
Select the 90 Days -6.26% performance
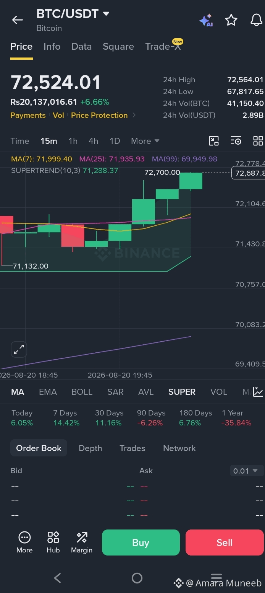[151, 418]
